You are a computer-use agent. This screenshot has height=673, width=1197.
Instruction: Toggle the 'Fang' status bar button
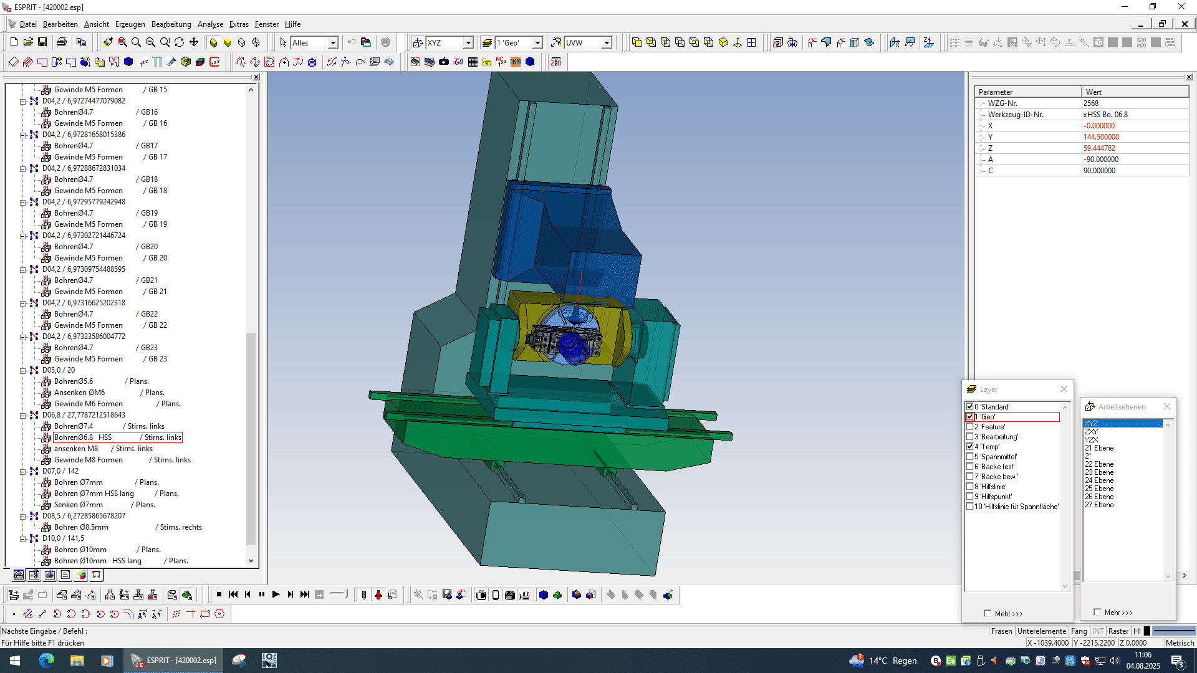[x=1079, y=631]
